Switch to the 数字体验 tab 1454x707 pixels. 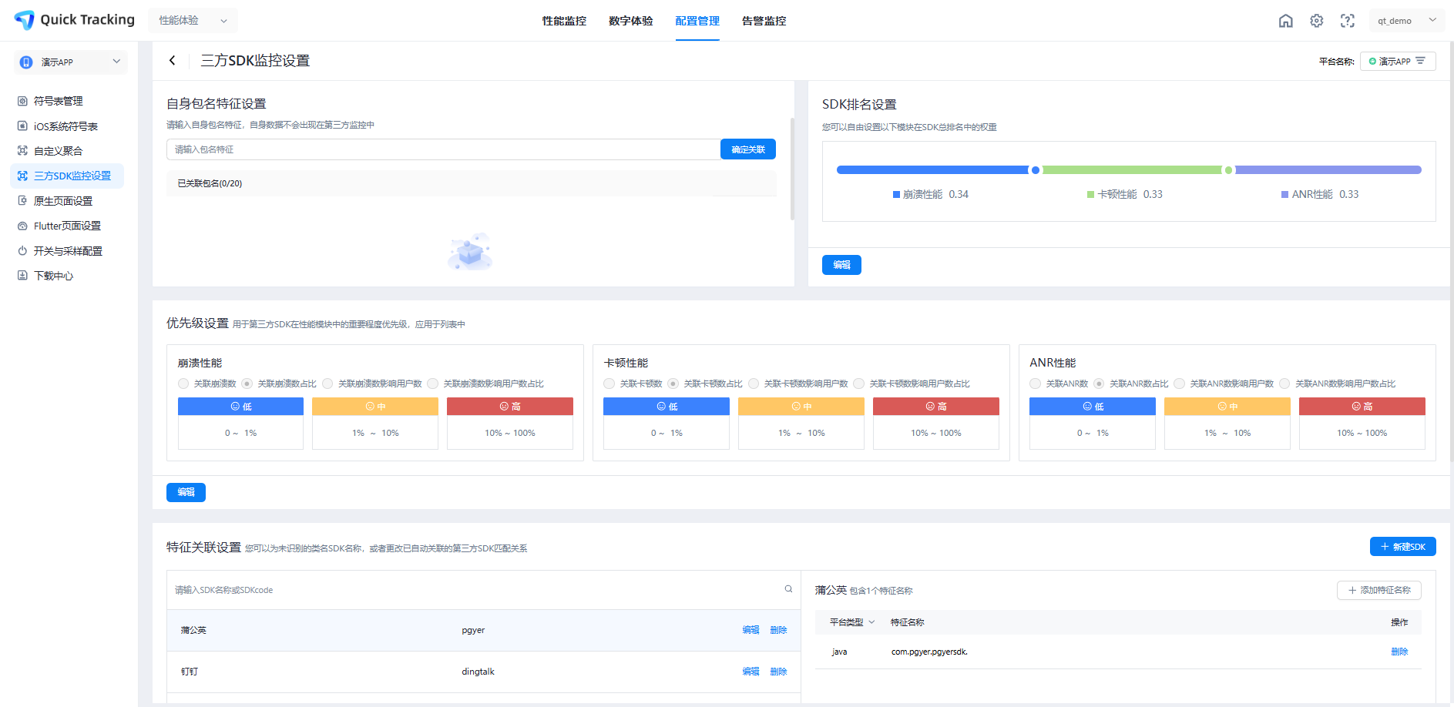coord(630,21)
